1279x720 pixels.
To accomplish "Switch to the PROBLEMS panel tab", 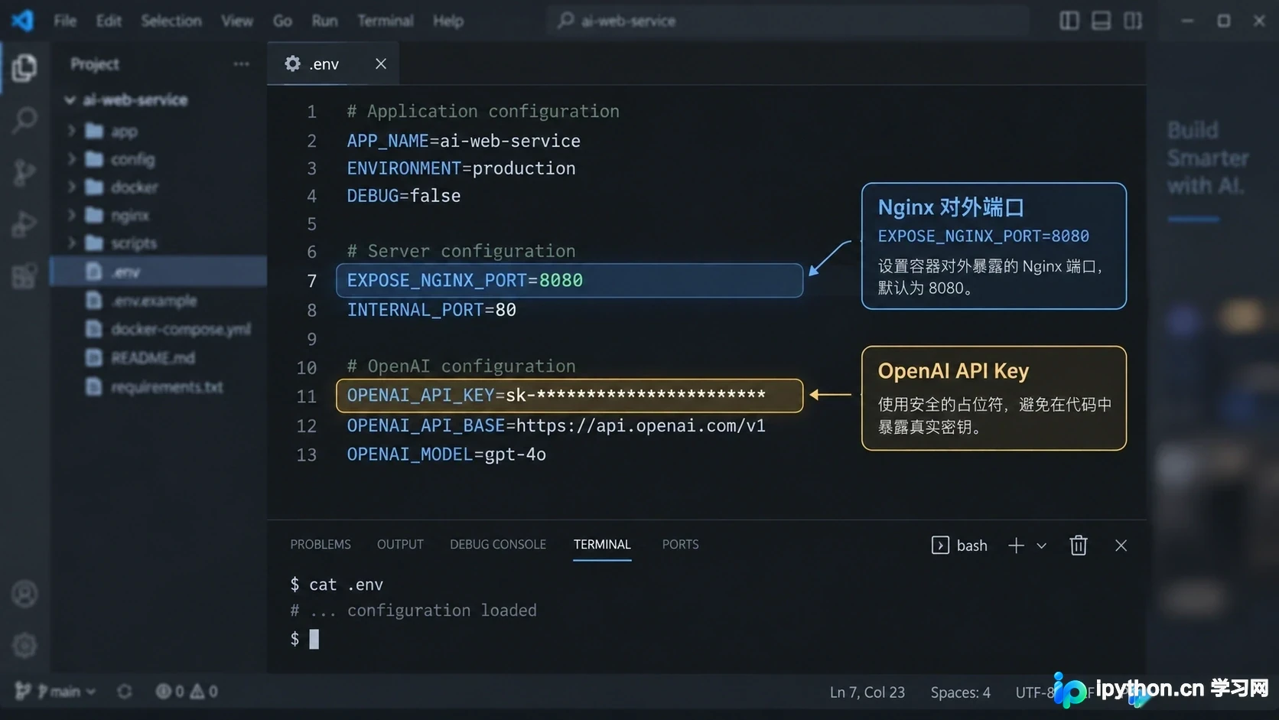I will click(321, 544).
